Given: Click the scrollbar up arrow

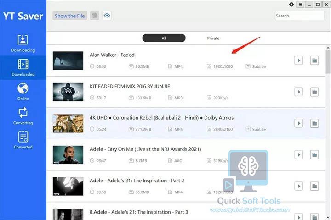Looking at the screenshot, I should (x=328, y=48).
